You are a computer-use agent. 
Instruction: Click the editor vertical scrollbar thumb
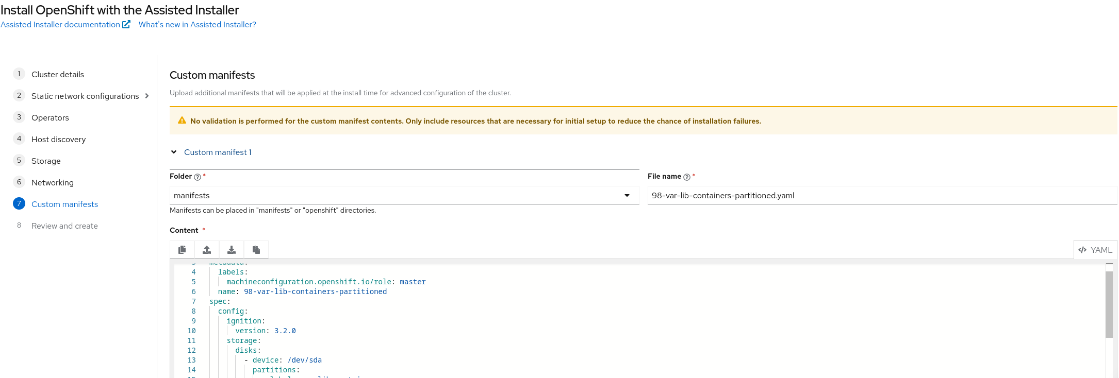pyautogui.click(x=1109, y=304)
